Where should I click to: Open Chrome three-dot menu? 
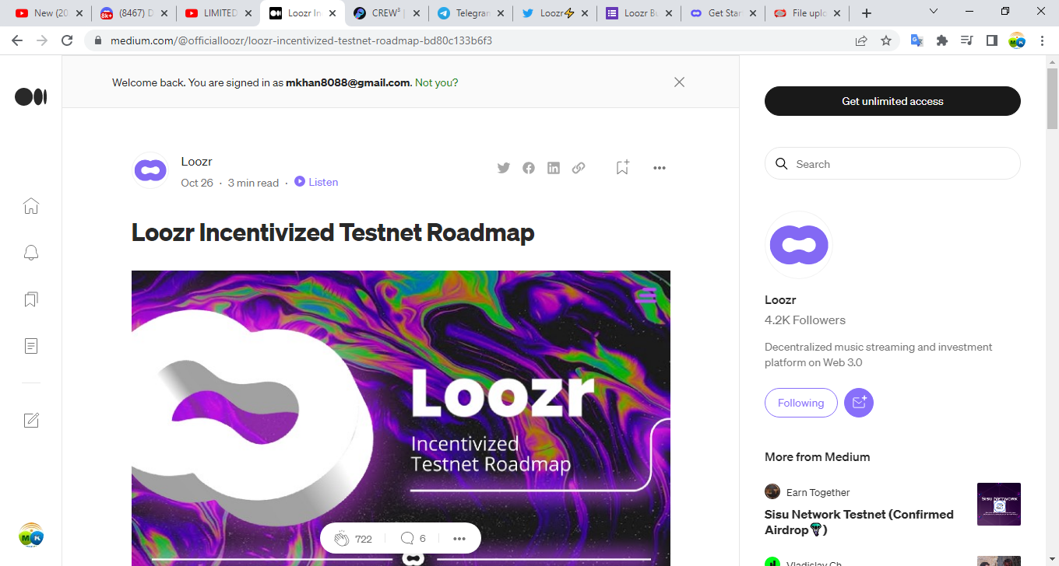(1042, 40)
